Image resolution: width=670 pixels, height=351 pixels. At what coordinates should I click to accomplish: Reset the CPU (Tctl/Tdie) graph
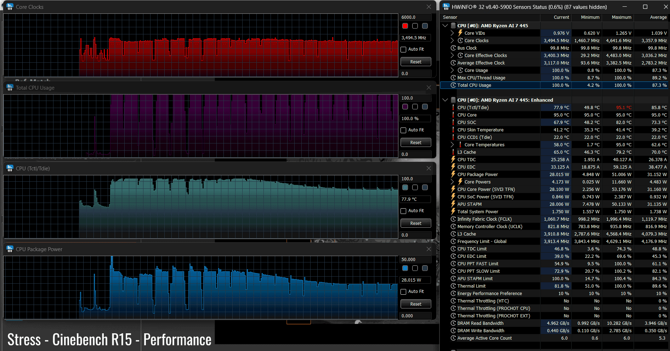[x=416, y=223]
